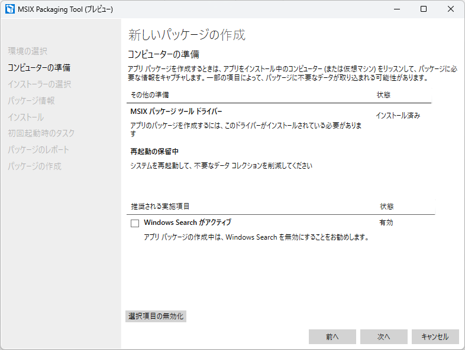Image resolution: width=465 pixels, height=350 pixels.
Task: Open the 初回起動時のタスク step
Action: click(x=41, y=133)
